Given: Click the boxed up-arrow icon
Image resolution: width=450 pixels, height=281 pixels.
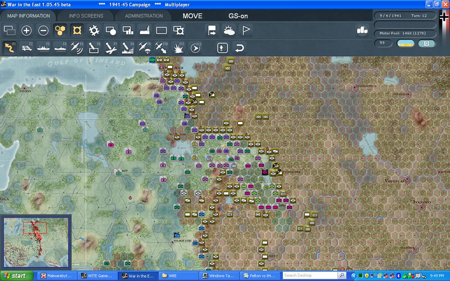Looking at the screenshot, I should [x=222, y=48].
